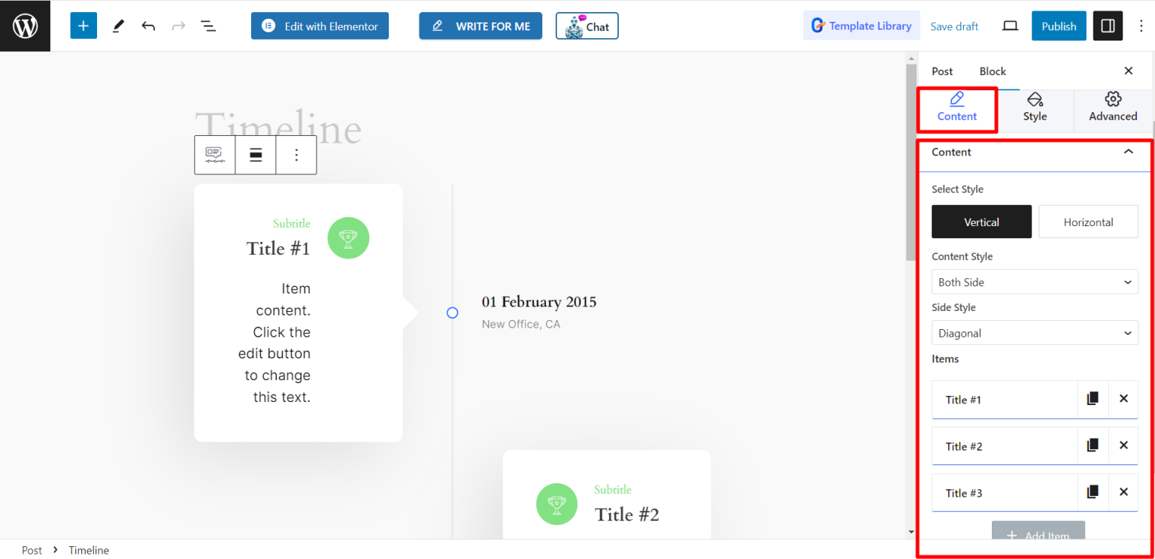This screenshot has width=1155, height=559.
Task: Switch to the Style tab
Action: pos(1035,110)
